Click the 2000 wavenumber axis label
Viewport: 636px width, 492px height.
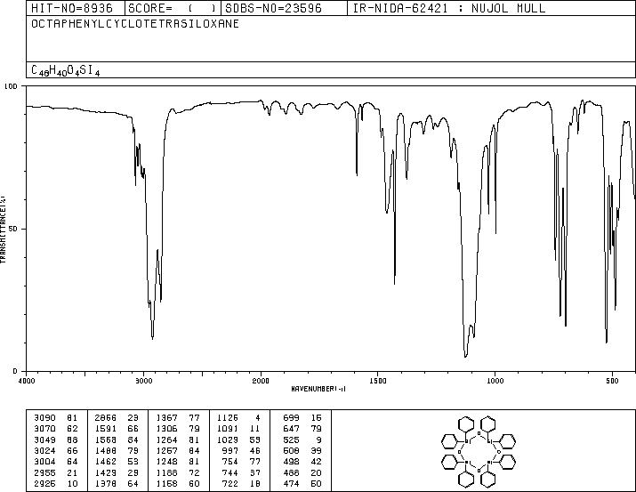click(261, 381)
